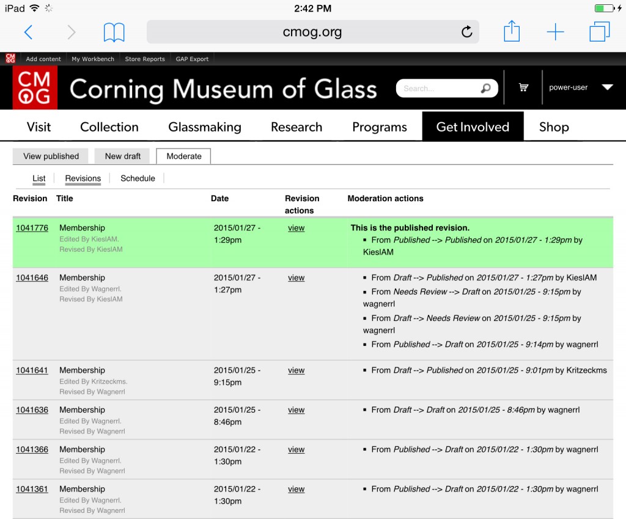Open Safari bookmarks book icon
Image resolution: width=626 pixels, height=519 pixels.
pyautogui.click(x=114, y=32)
